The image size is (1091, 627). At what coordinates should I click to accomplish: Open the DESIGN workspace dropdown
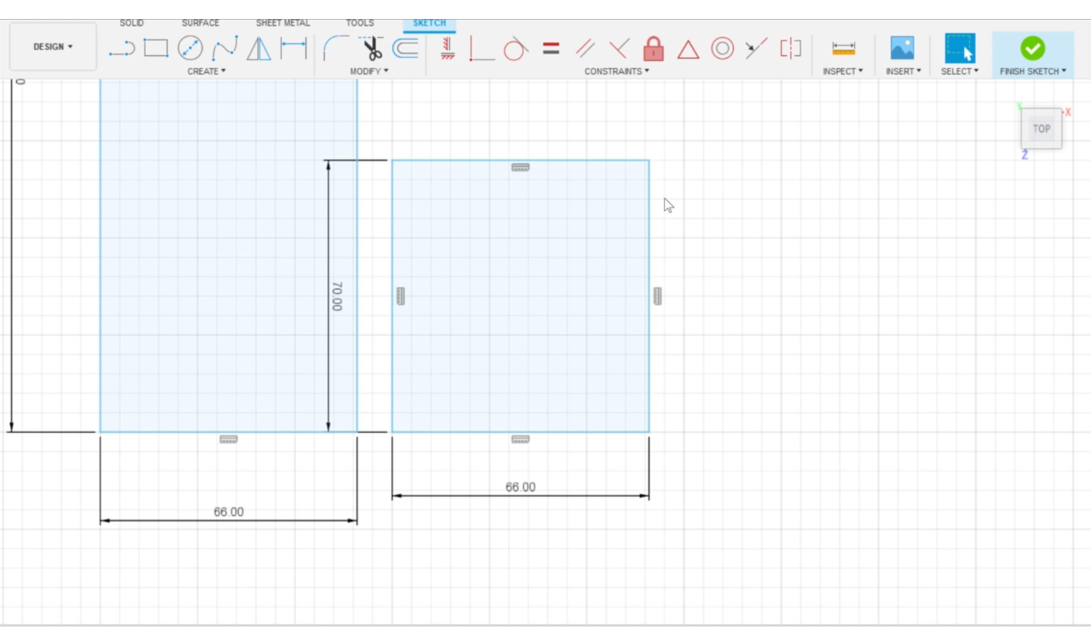coord(53,47)
